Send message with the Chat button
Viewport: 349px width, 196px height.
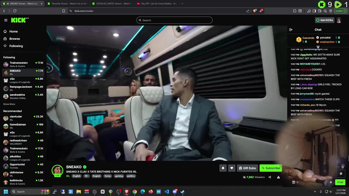340,182
